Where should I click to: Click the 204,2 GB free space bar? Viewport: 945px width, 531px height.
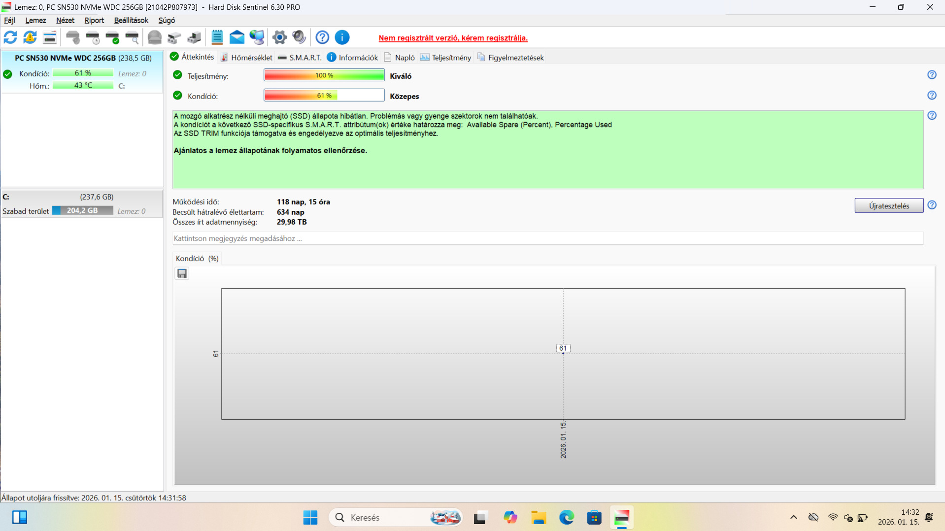83,211
